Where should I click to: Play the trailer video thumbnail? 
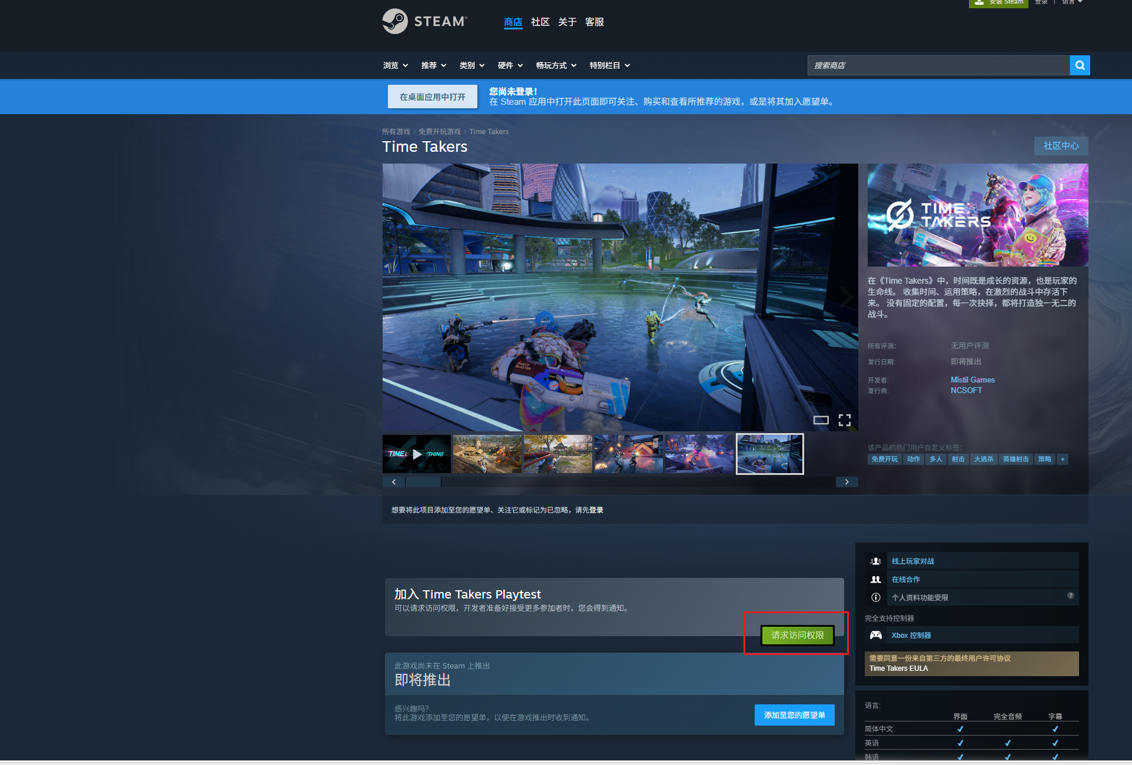pos(417,454)
